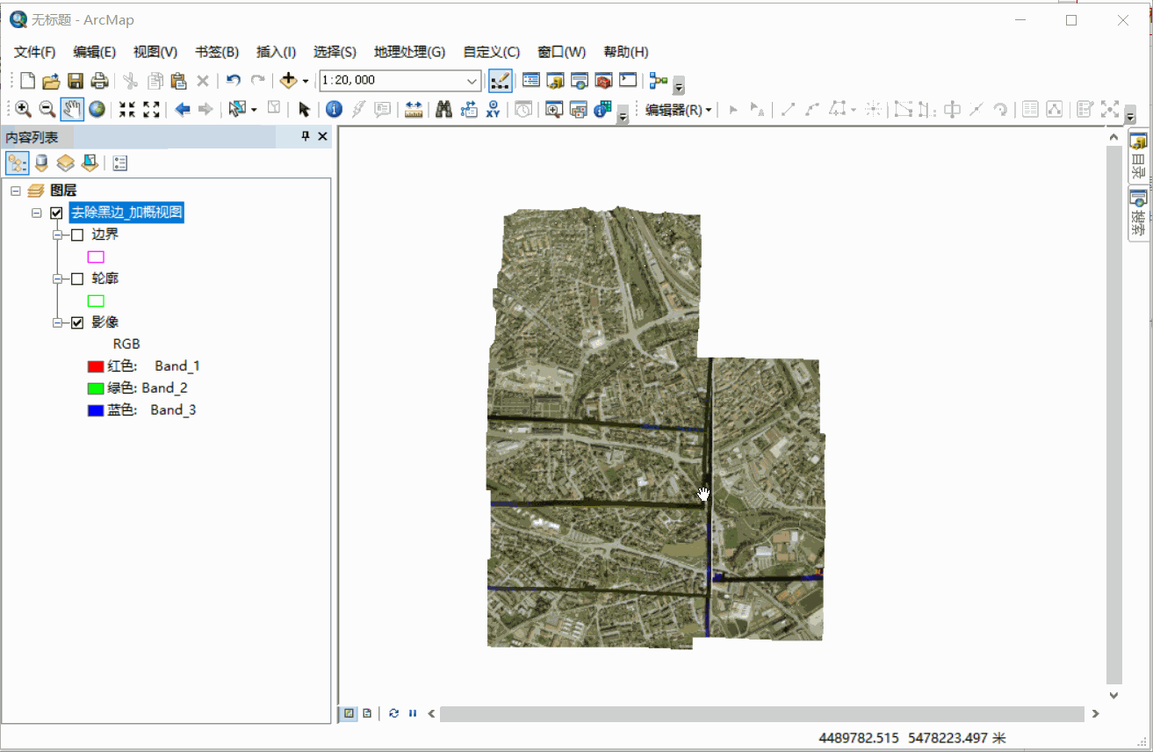Open the map scale 1:20,000 dropdown

[472, 81]
